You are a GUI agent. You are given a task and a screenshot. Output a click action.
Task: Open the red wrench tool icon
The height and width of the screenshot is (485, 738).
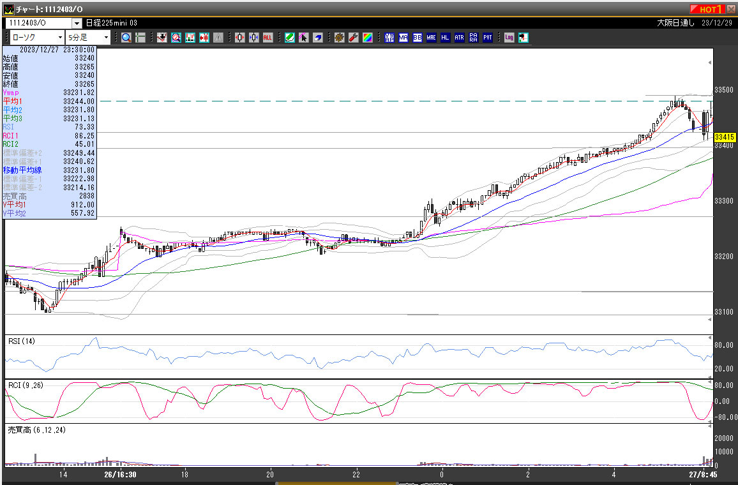click(x=354, y=38)
